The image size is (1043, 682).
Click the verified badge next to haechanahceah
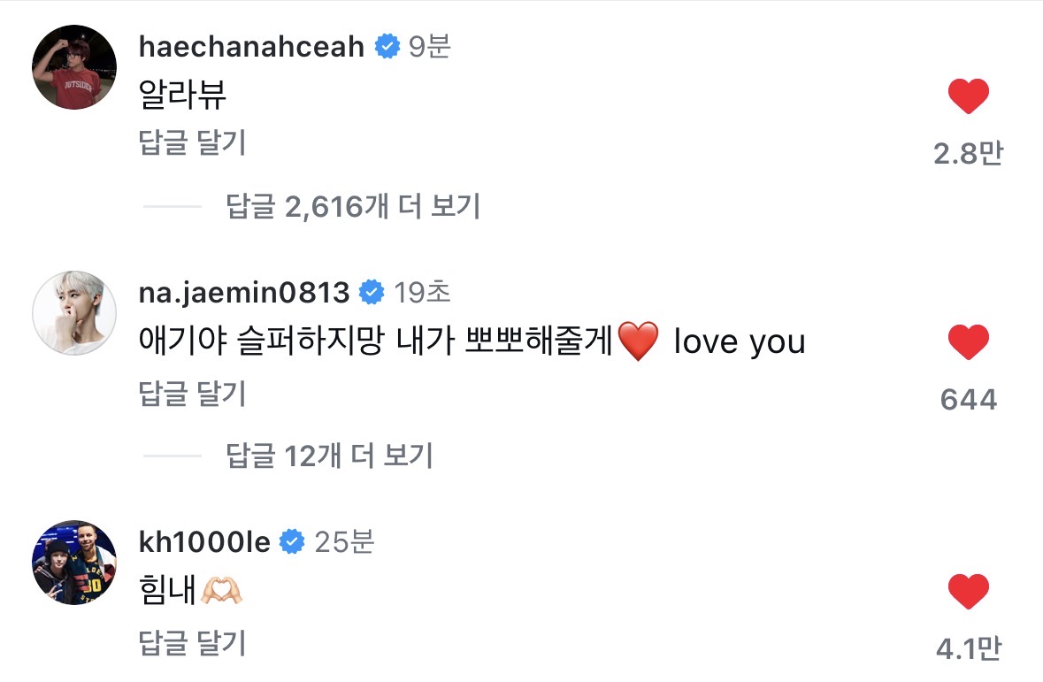point(386,47)
